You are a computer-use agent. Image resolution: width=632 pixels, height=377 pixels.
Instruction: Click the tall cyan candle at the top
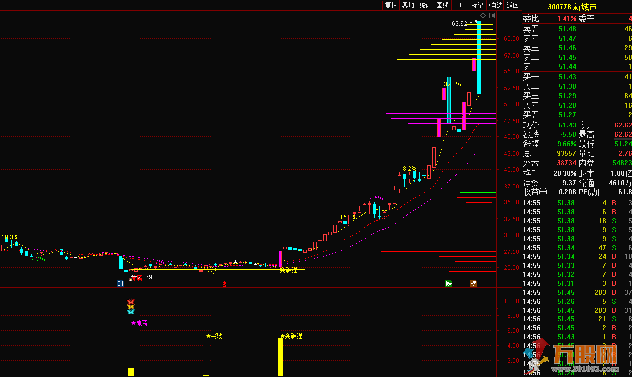click(x=479, y=57)
